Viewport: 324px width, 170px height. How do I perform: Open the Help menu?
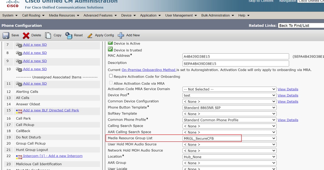(244, 15)
